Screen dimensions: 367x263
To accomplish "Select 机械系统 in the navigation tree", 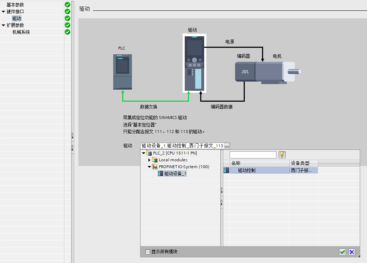I will point(21,32).
